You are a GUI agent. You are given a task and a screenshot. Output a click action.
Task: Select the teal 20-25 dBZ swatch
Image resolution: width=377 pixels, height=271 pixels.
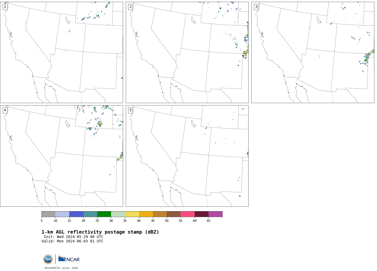90,214
